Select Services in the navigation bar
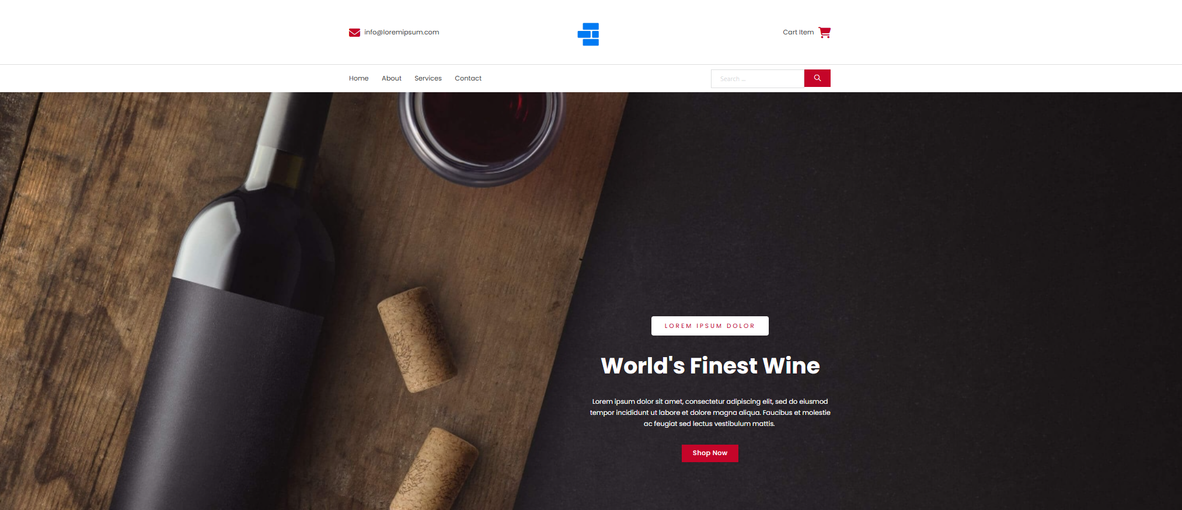1182x510 pixels. click(x=428, y=78)
